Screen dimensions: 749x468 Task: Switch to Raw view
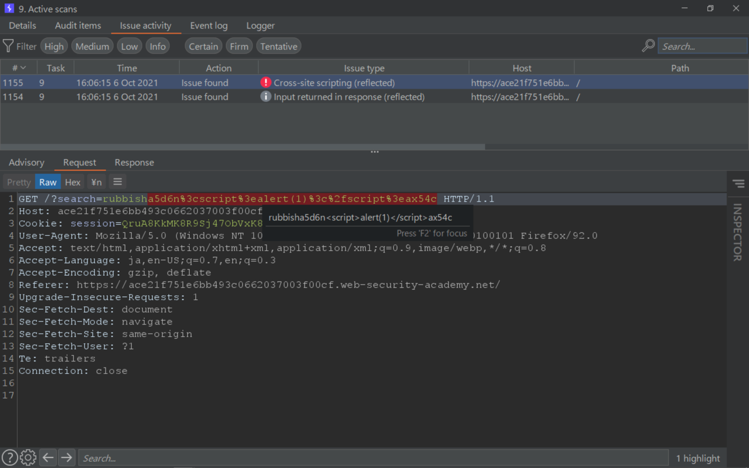pyautogui.click(x=48, y=182)
